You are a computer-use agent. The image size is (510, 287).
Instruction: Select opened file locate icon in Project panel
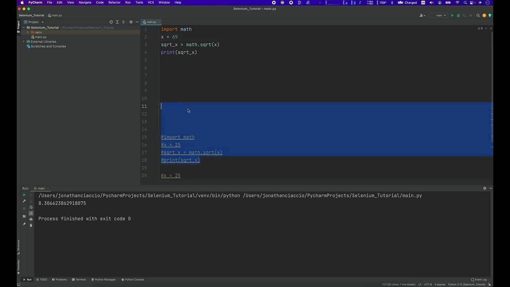(x=111, y=22)
